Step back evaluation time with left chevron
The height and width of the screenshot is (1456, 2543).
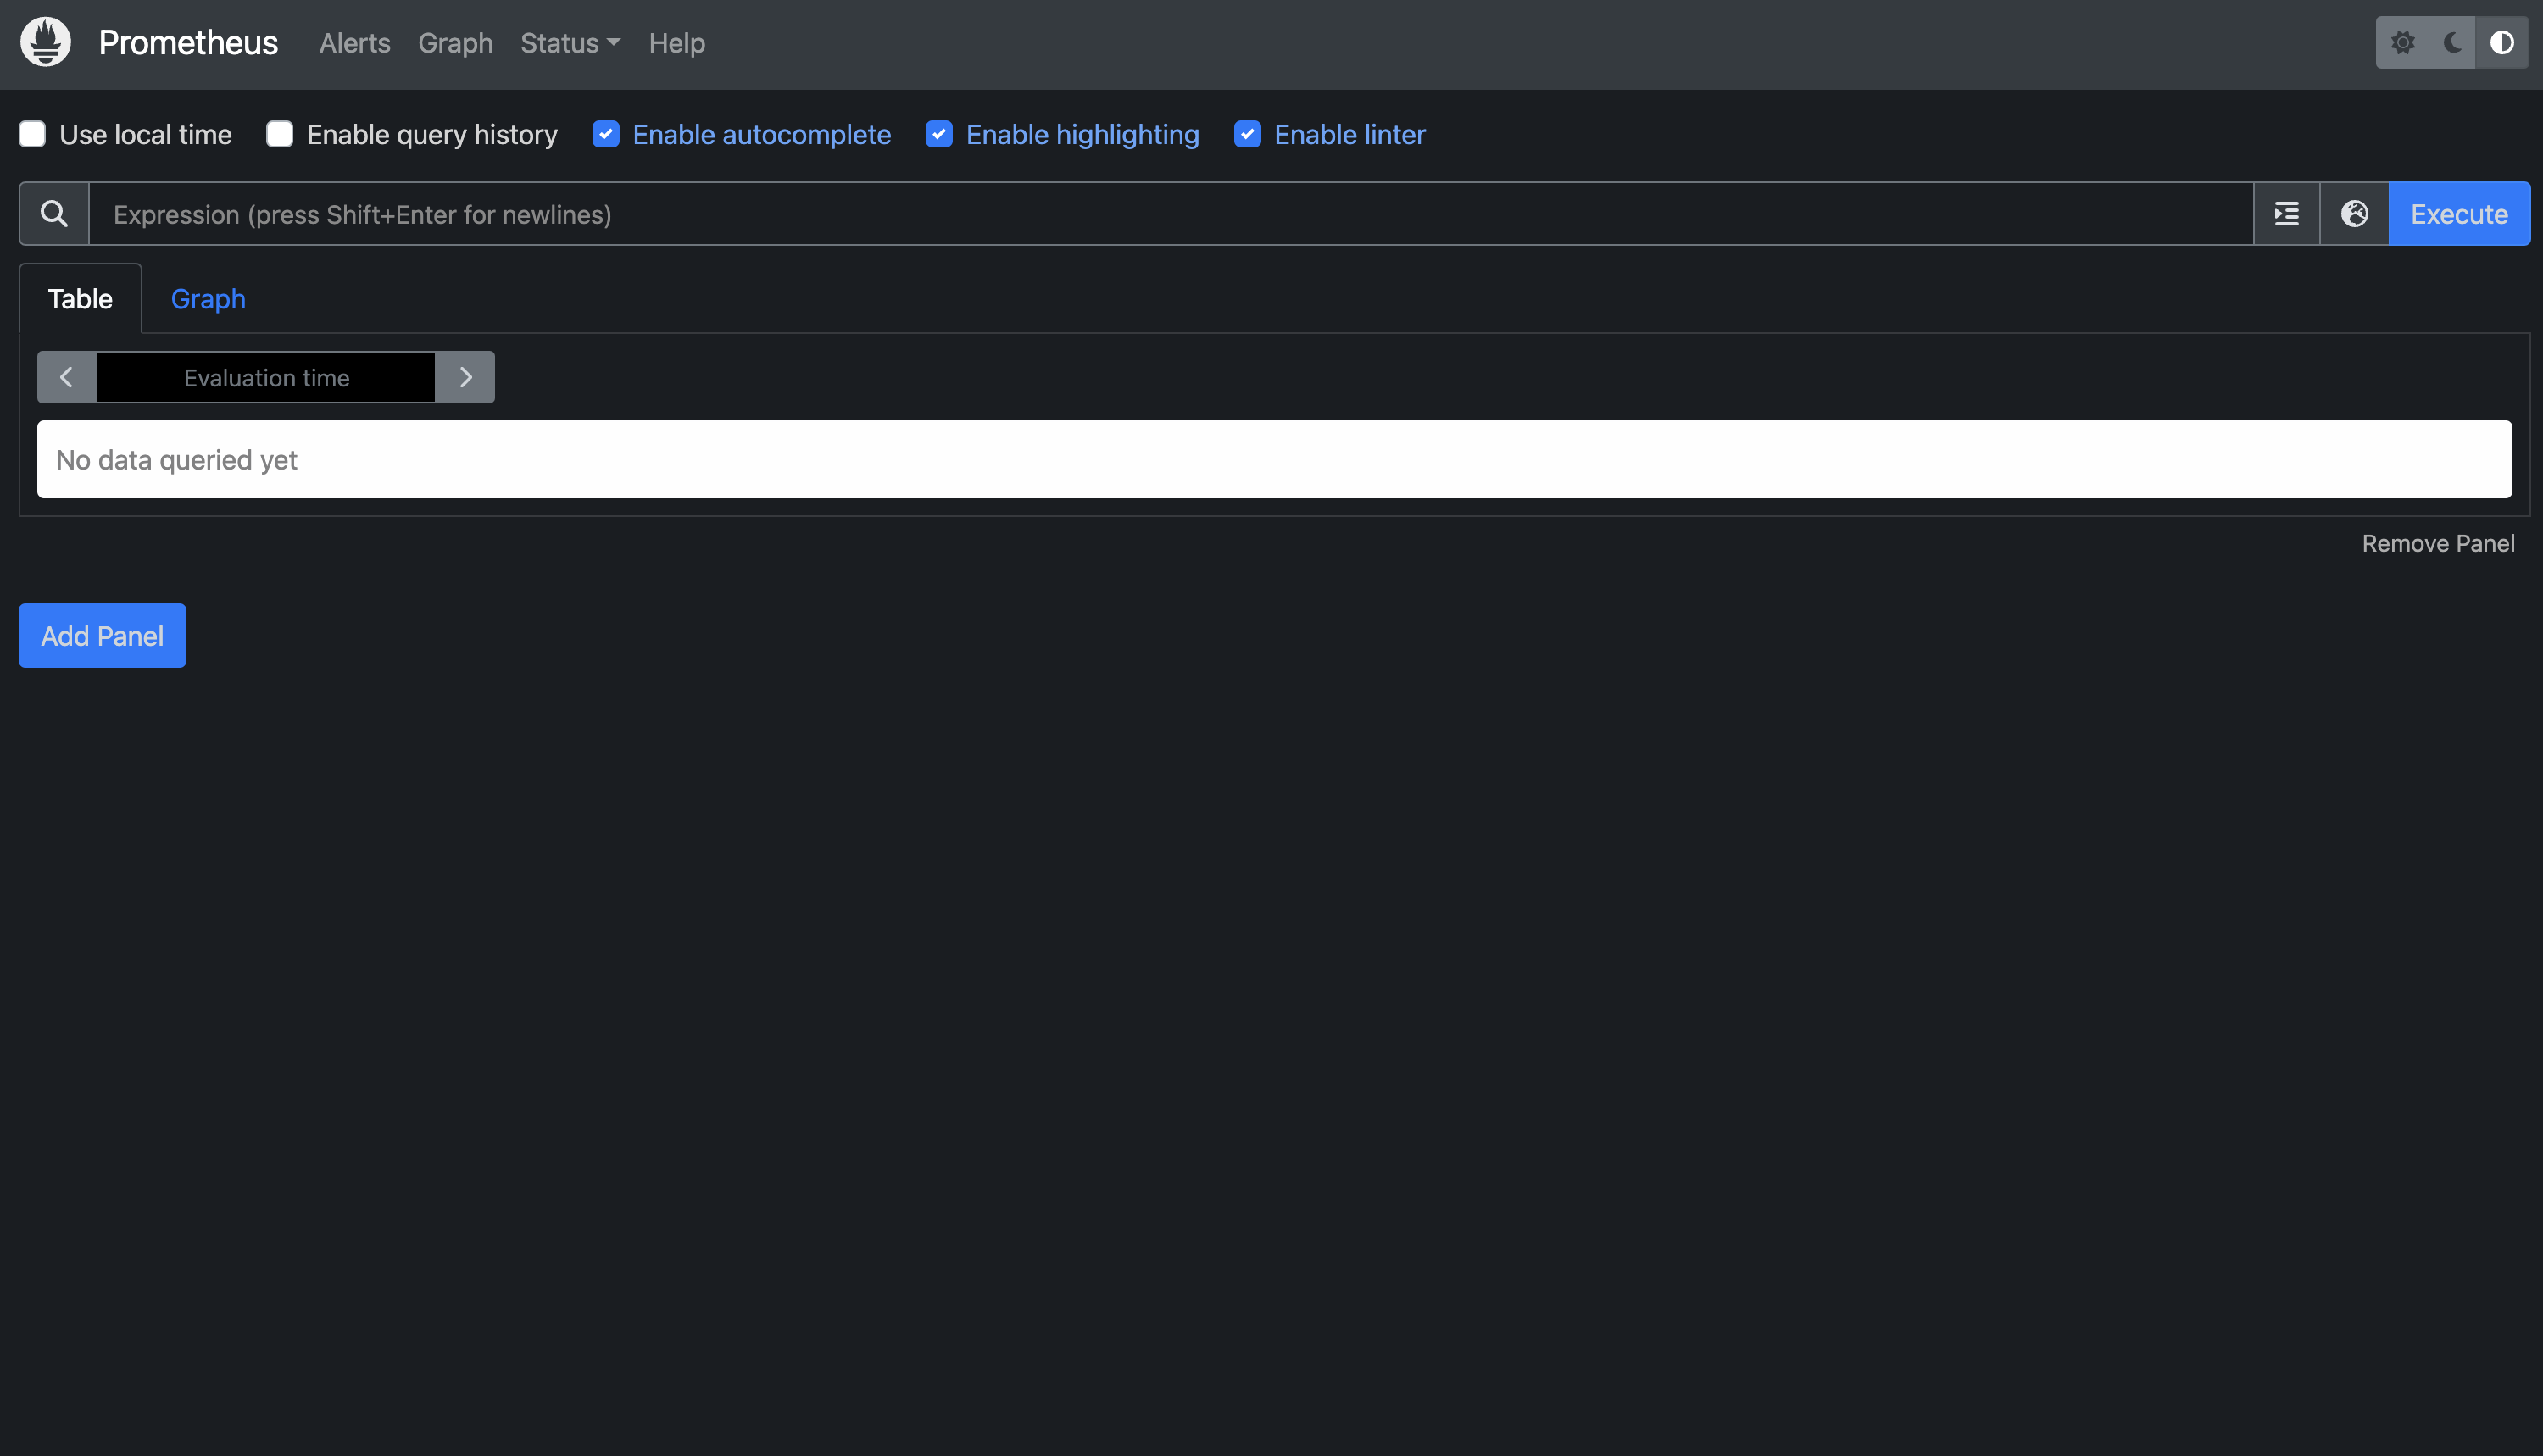[x=66, y=377]
